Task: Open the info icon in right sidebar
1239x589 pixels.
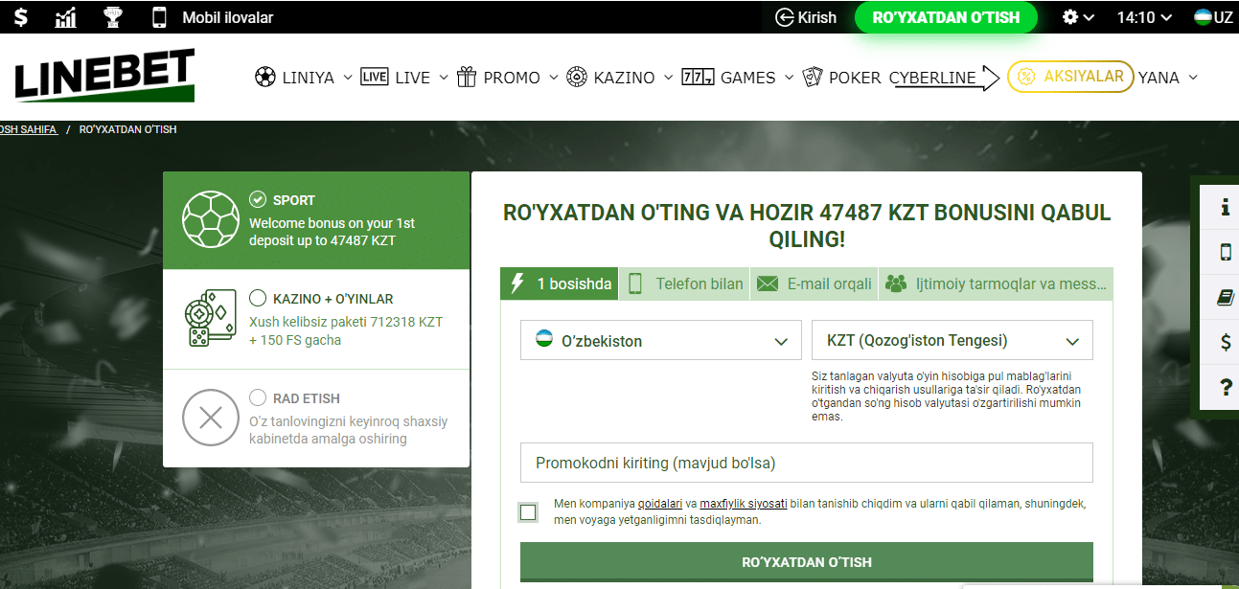Action: 1225,207
